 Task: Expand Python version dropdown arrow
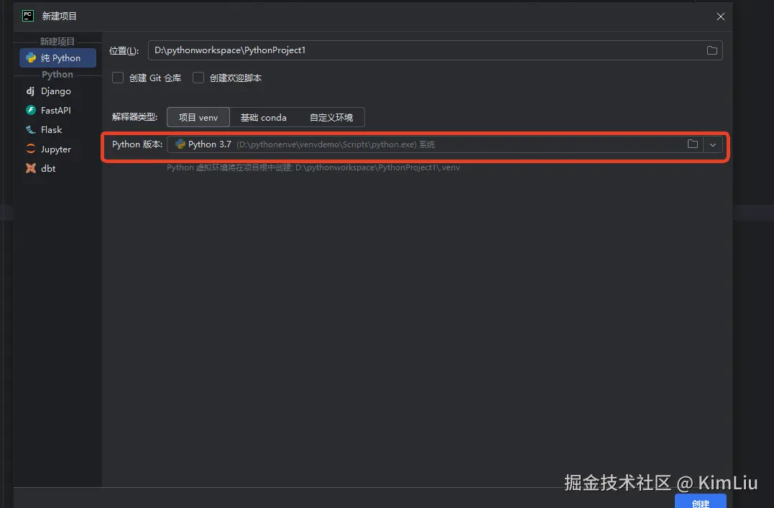click(x=713, y=144)
